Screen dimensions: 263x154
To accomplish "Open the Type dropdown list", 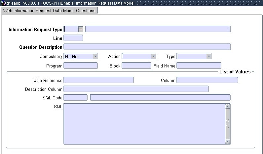I will [x=208, y=57].
